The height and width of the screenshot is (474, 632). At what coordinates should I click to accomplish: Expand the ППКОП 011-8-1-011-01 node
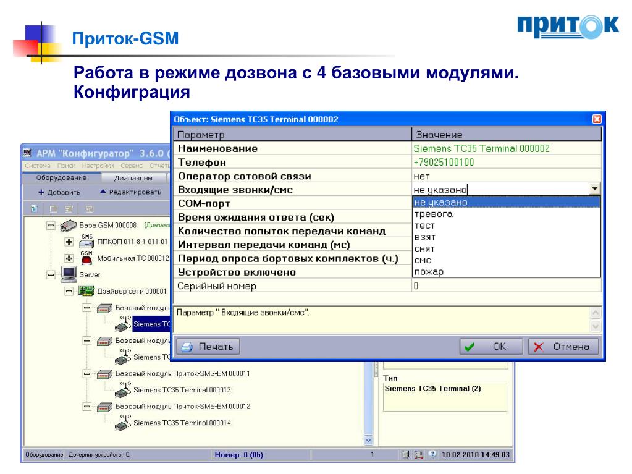click(69, 242)
